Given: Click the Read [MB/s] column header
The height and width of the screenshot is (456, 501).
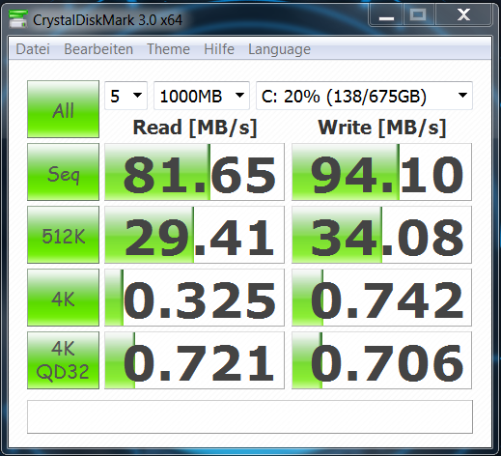Looking at the screenshot, I should 195,128.
